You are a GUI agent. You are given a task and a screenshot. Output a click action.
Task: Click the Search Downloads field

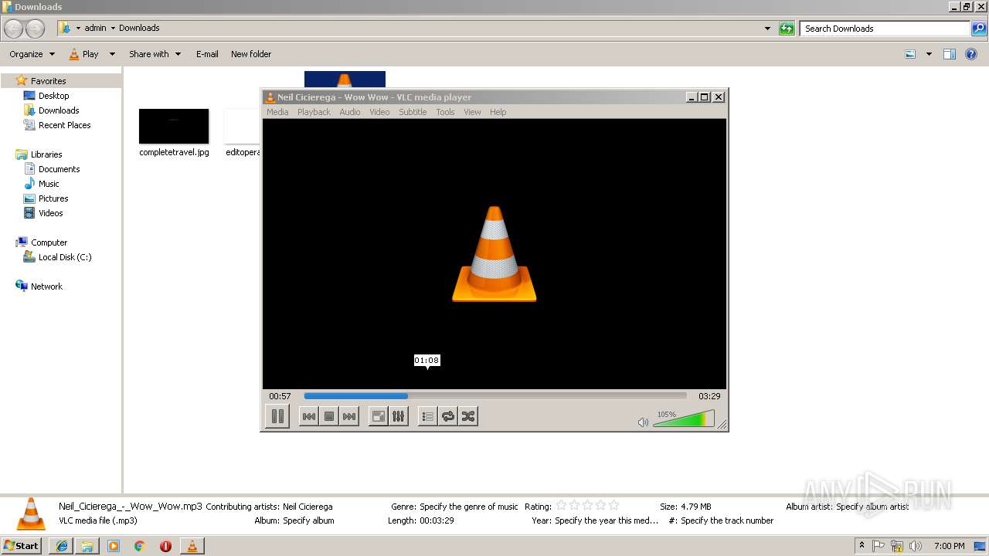coord(885,29)
